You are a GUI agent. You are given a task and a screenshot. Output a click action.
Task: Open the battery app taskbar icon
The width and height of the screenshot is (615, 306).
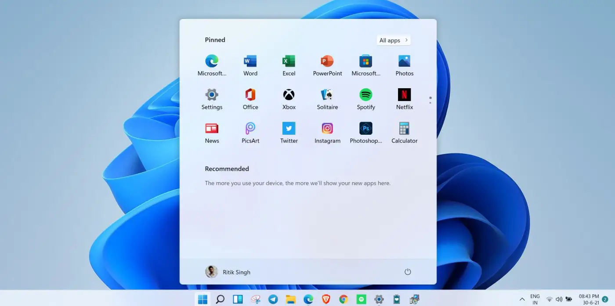coord(396,299)
